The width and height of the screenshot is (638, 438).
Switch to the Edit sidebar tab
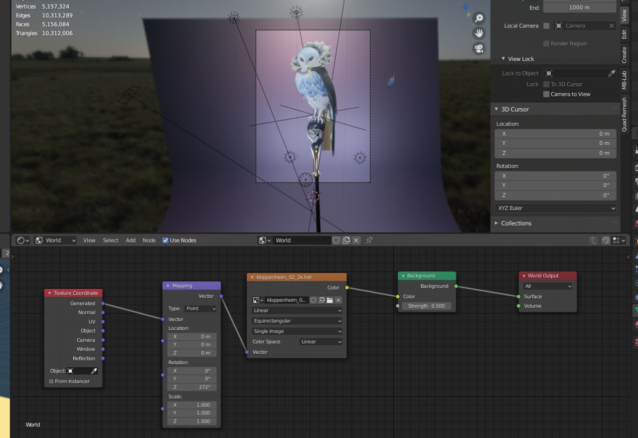[x=624, y=34]
